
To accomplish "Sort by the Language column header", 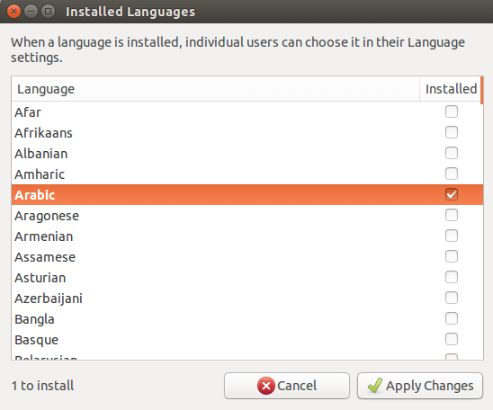I will (215, 89).
